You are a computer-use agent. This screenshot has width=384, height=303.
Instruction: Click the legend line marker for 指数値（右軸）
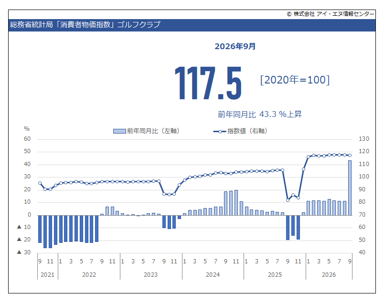pyautogui.click(x=220, y=131)
